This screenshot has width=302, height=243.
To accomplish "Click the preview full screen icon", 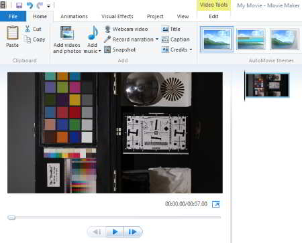I will (216, 204).
